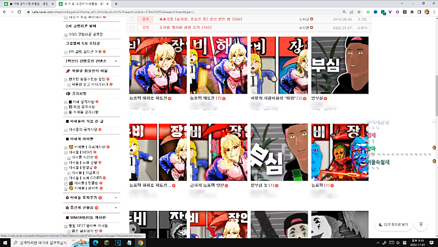The height and width of the screenshot is (247, 438).
Task: Open the 방부심 post title link
Action: (319, 99)
